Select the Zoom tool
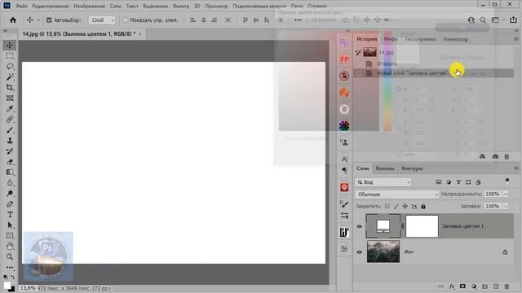The image size is (522, 293). point(10,257)
